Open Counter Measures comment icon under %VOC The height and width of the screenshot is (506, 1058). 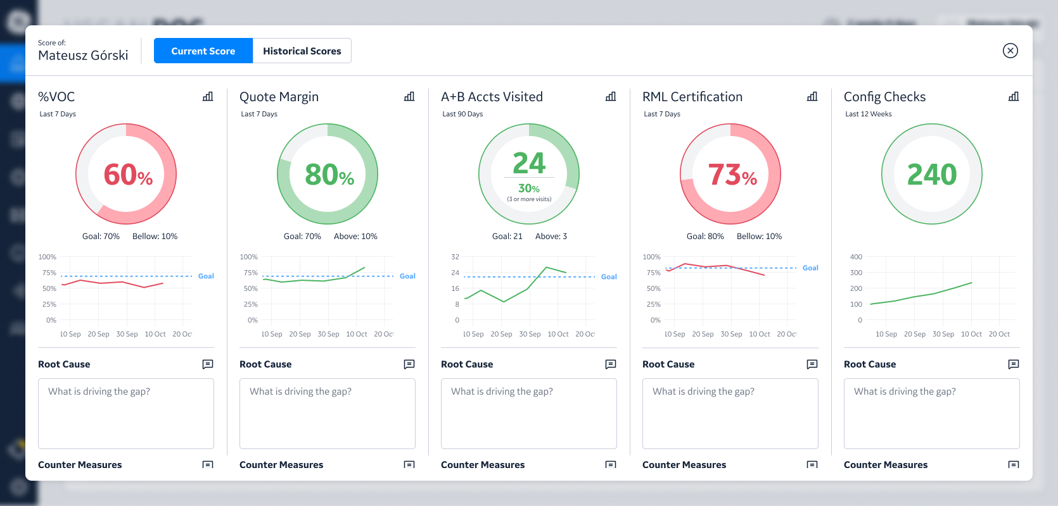point(208,465)
